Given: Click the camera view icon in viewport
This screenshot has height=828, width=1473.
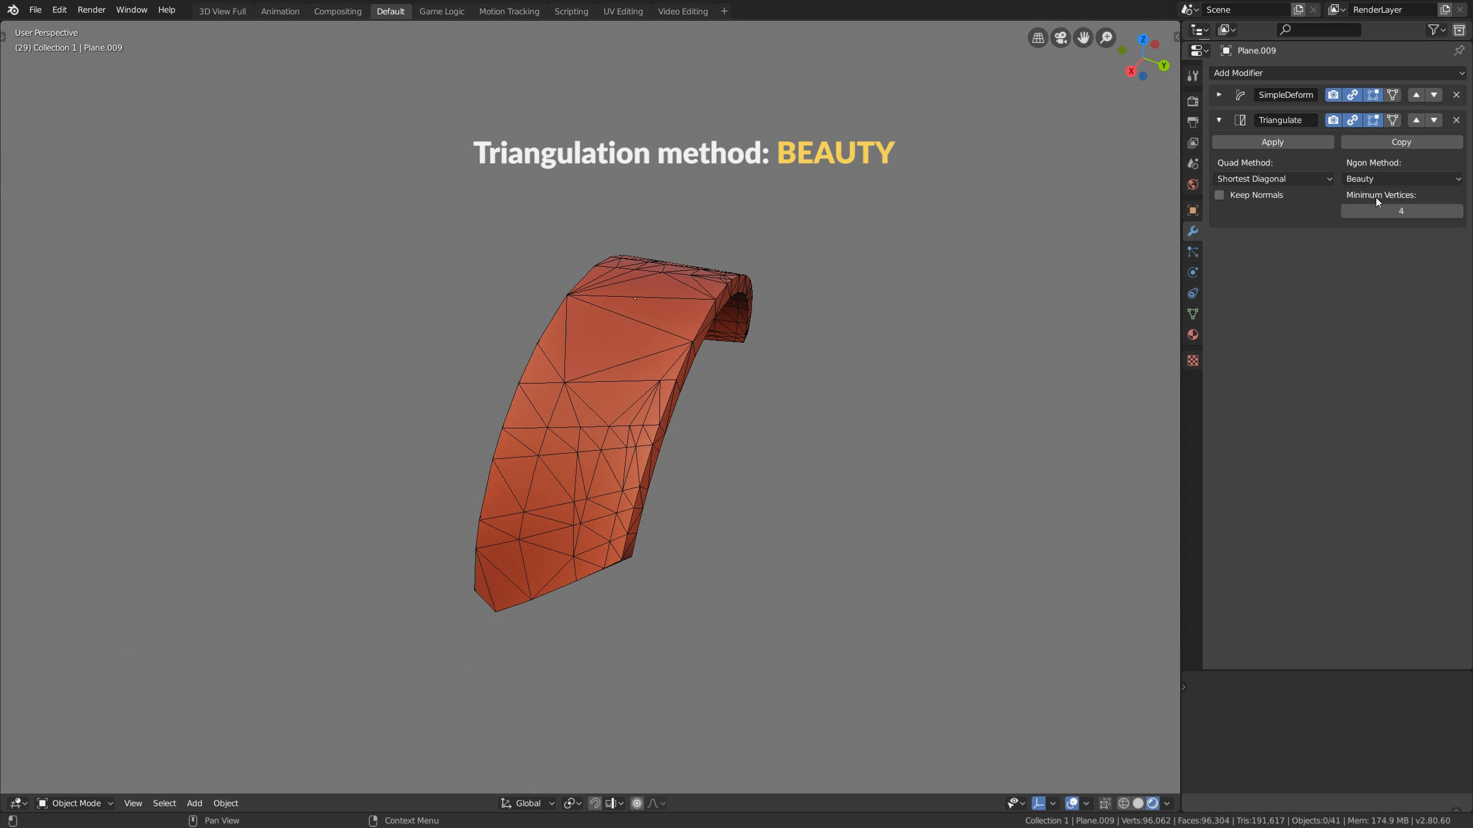Looking at the screenshot, I should coord(1060,38).
